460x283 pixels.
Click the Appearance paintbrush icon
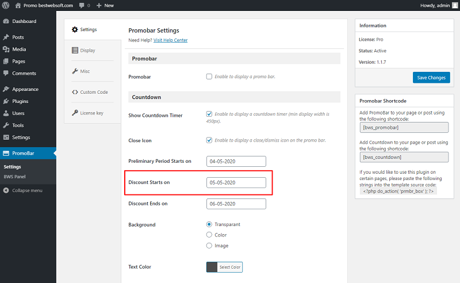pos(6,89)
